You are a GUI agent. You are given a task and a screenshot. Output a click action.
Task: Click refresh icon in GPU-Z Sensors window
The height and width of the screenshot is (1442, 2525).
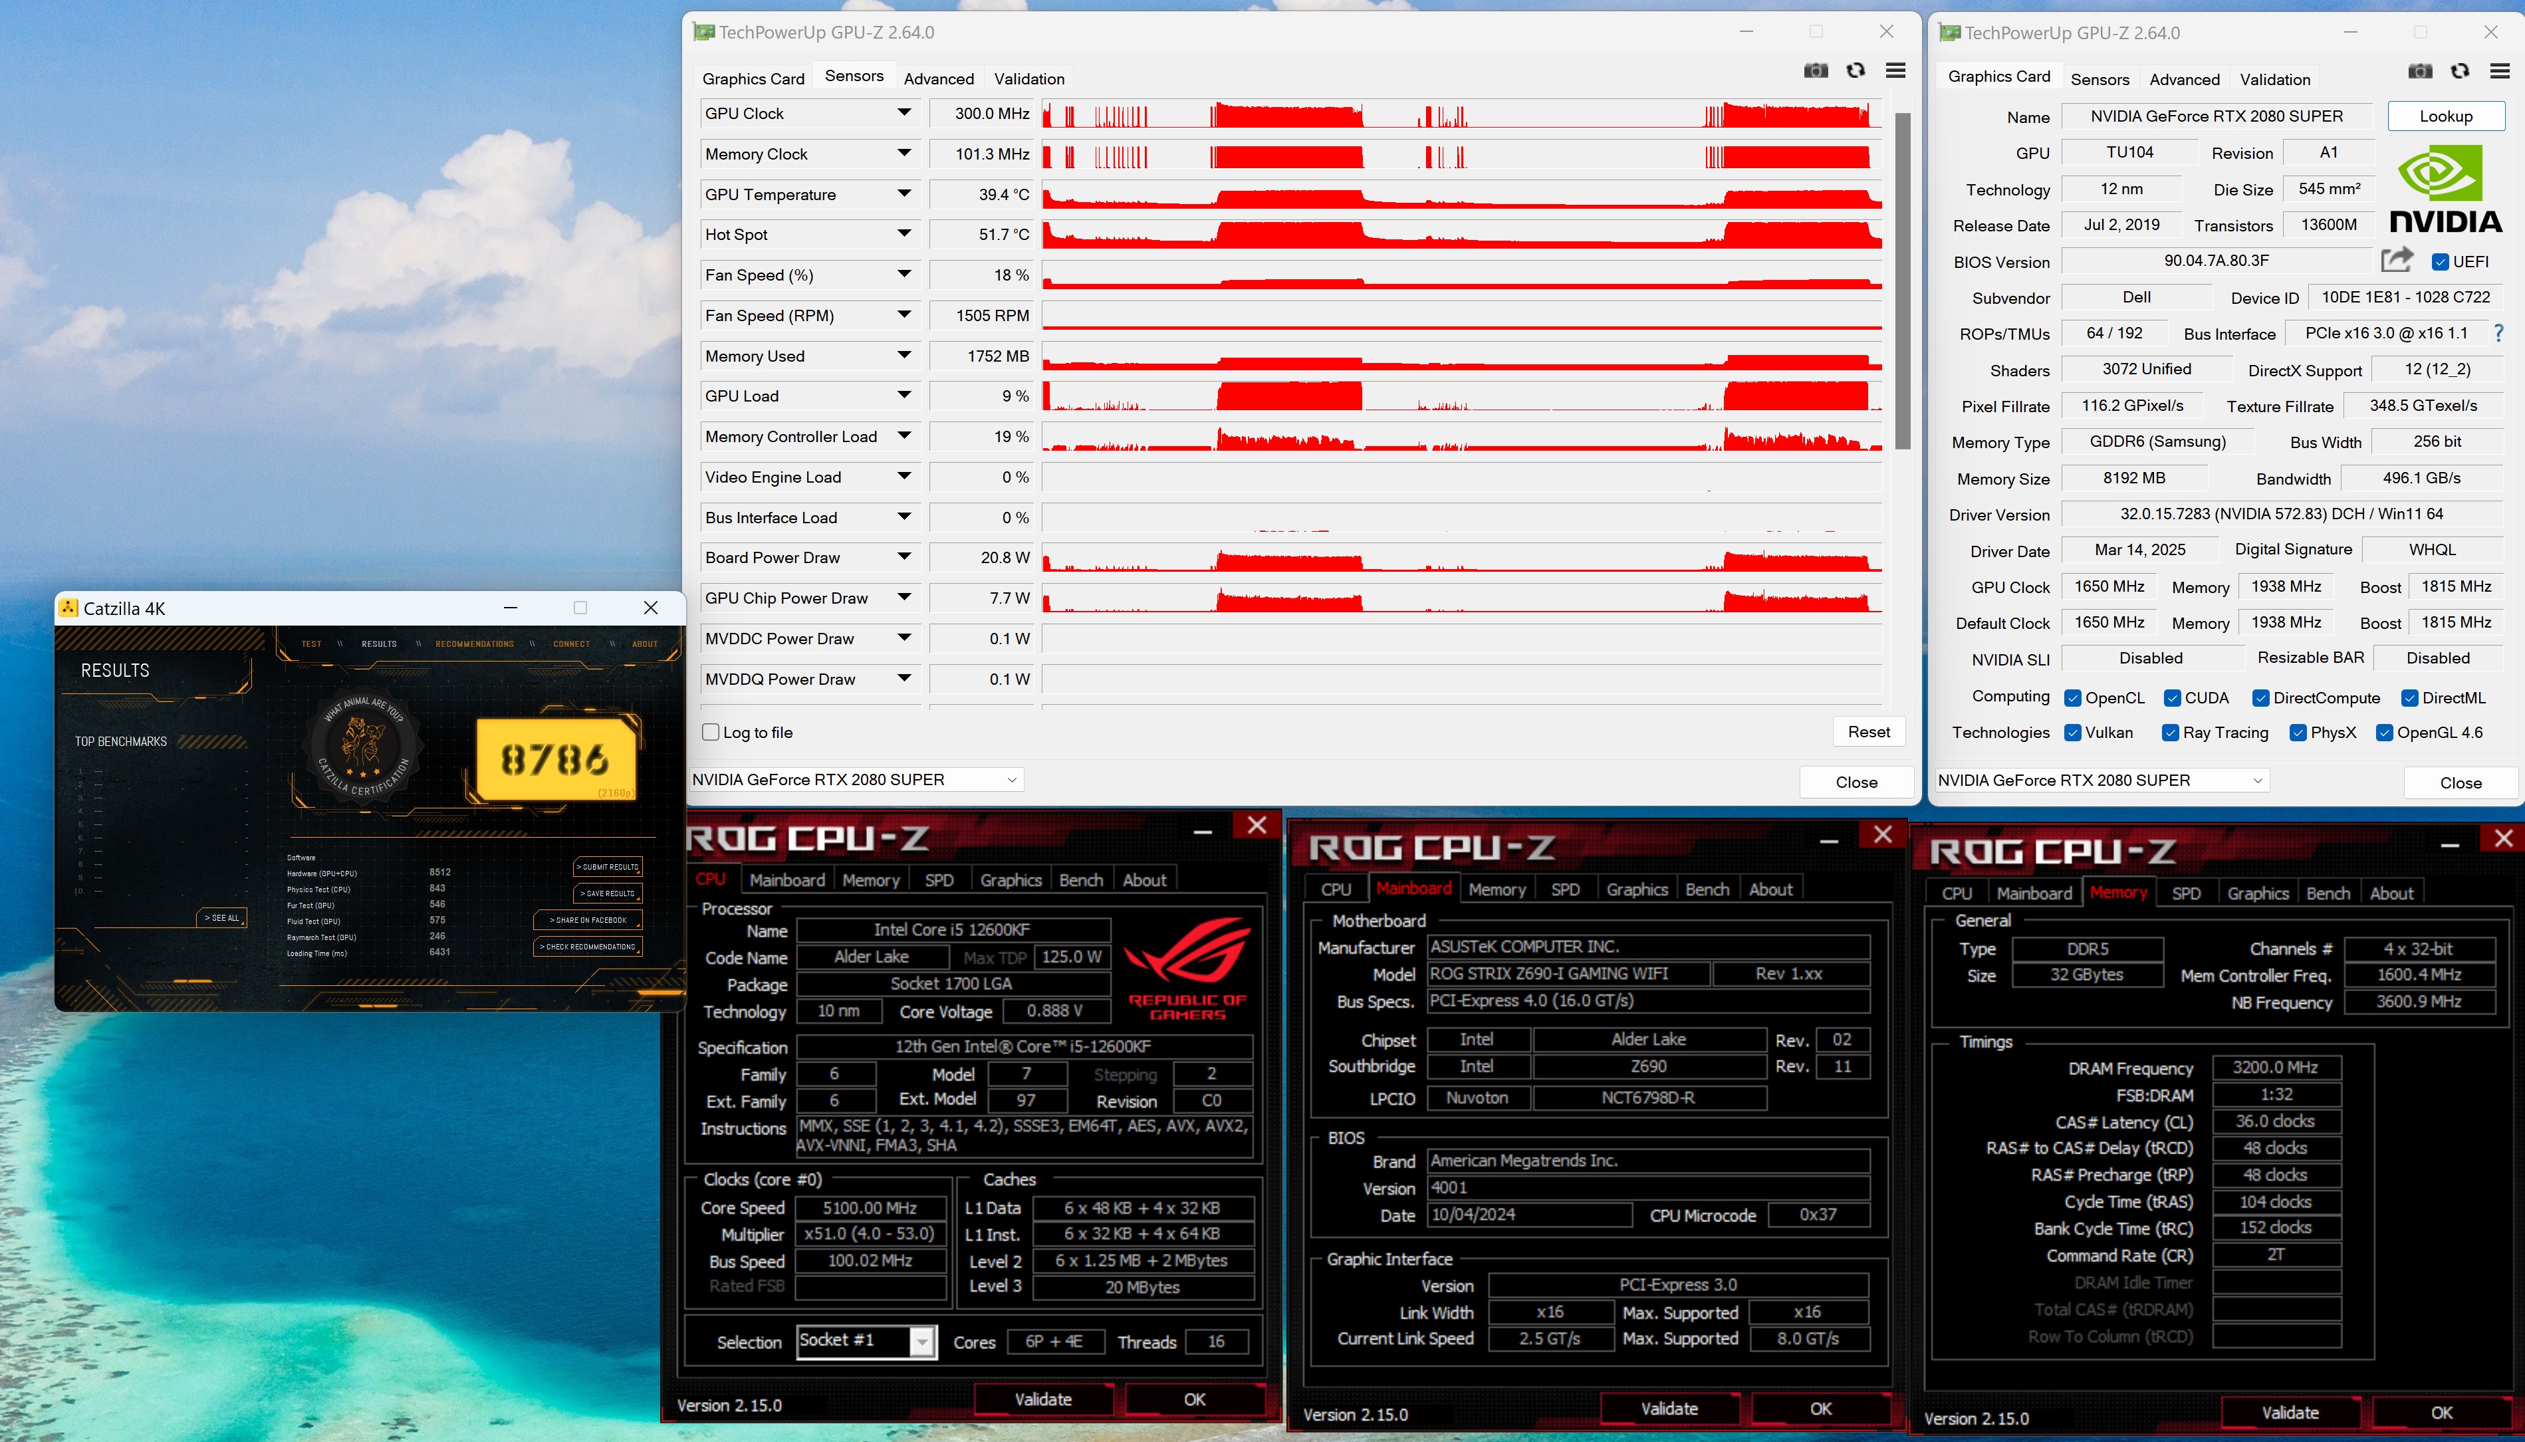click(x=1855, y=70)
